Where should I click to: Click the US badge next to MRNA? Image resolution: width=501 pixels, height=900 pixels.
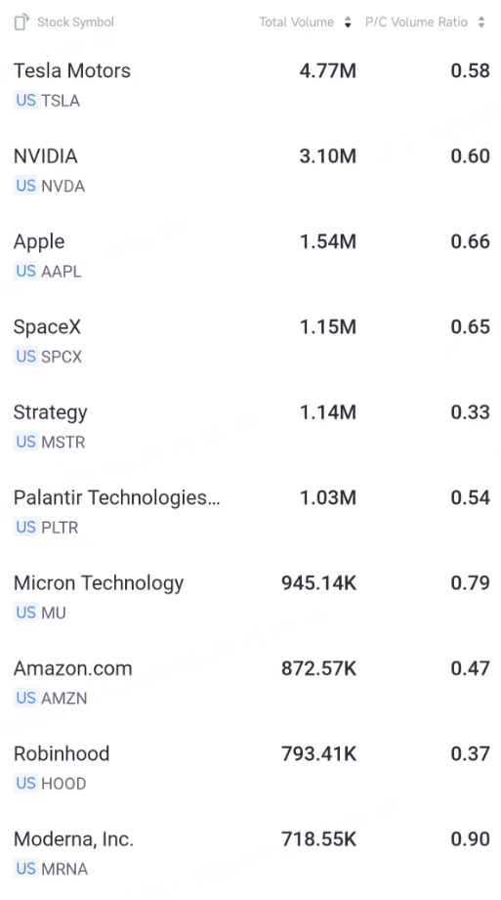coord(25,869)
